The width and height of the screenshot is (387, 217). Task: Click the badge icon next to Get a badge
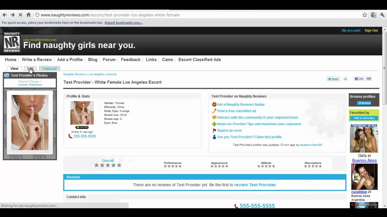[x=214, y=104]
